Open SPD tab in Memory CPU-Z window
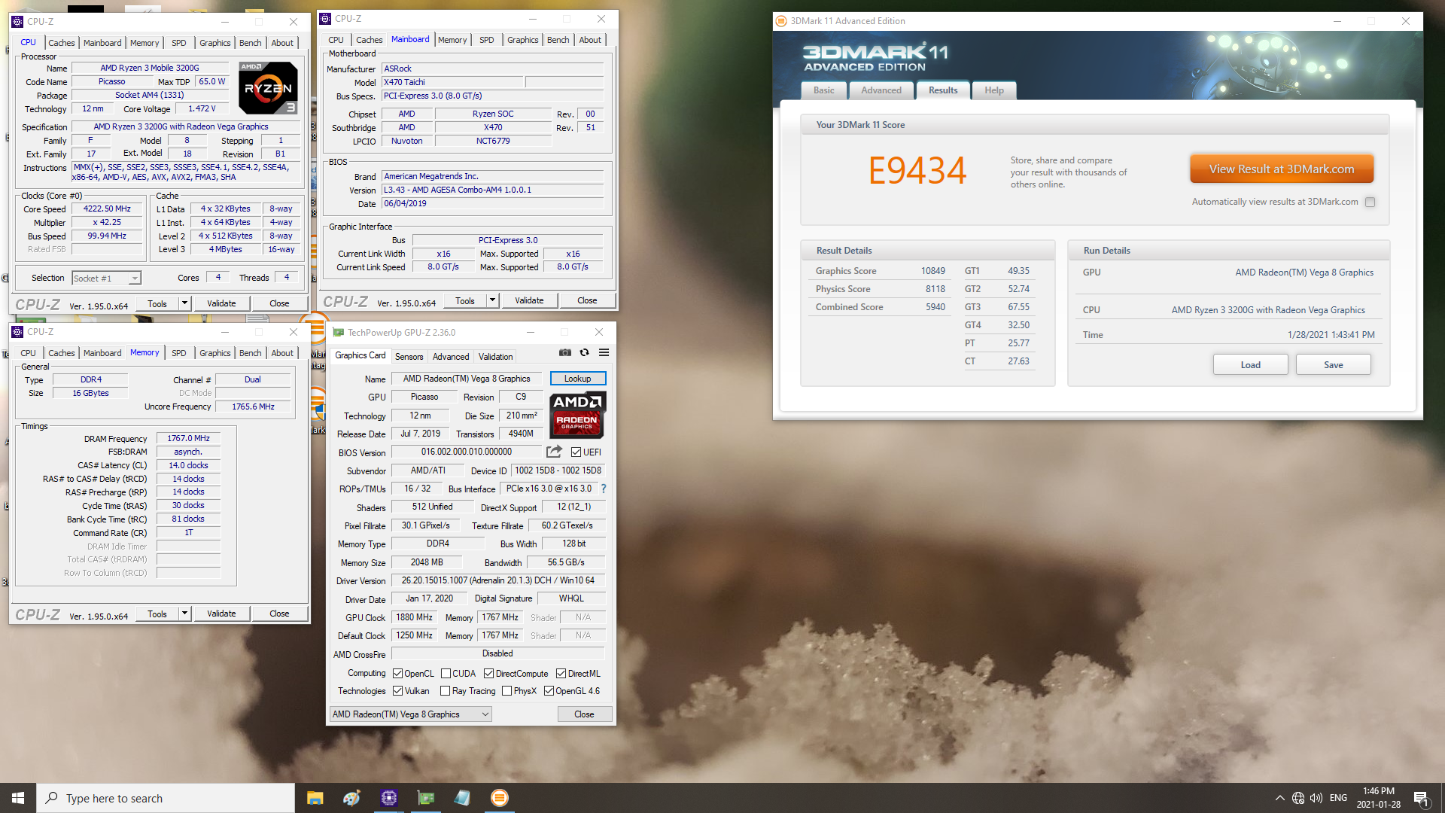Image resolution: width=1445 pixels, height=813 pixels. pos(178,353)
